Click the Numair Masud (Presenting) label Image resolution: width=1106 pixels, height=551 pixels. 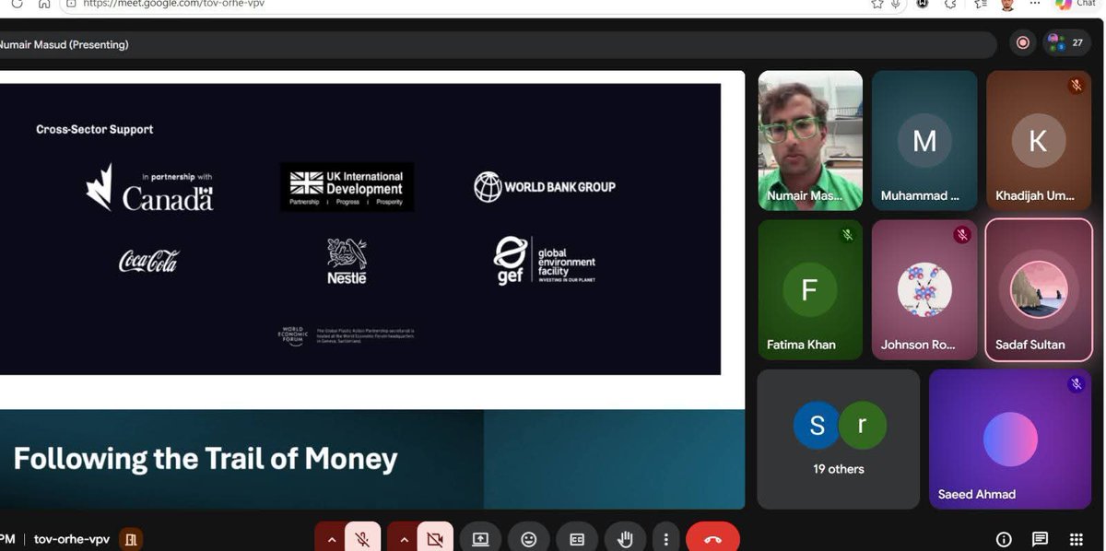64,44
